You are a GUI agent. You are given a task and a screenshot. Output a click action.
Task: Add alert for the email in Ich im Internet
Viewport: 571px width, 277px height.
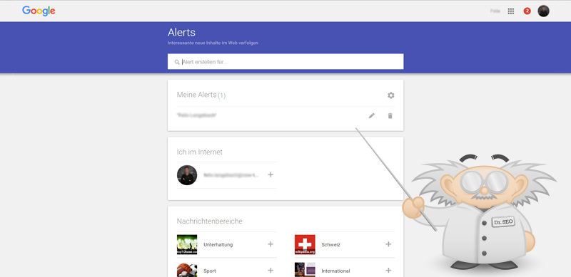[271, 174]
